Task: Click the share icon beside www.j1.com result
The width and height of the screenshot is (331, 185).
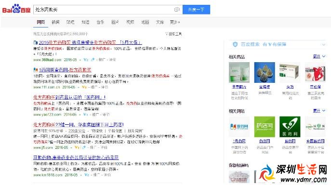Action: (x=84, y=147)
